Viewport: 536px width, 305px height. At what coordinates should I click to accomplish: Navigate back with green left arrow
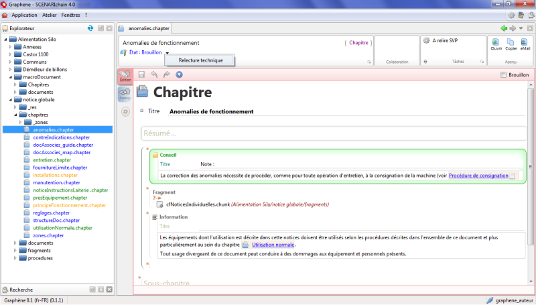[504, 28]
